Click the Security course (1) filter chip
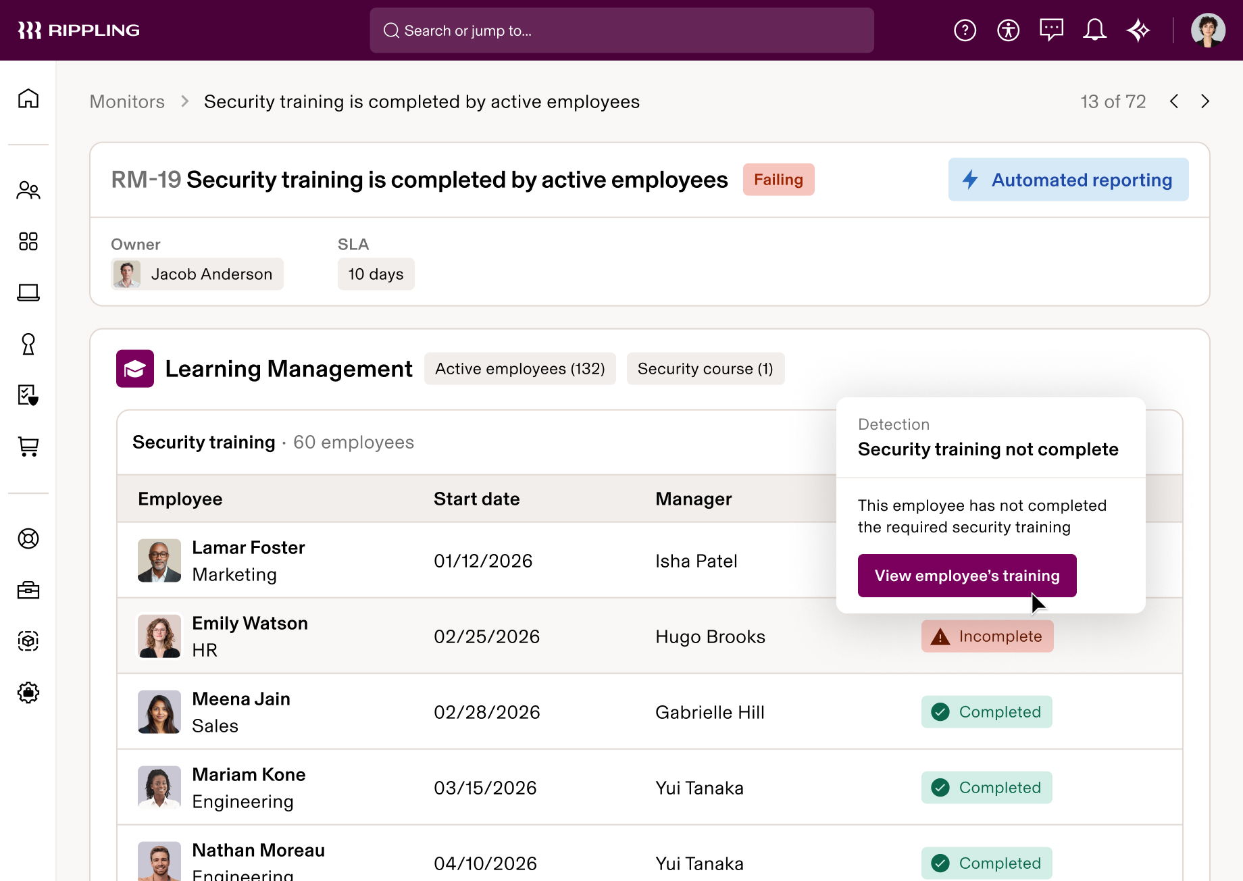The width and height of the screenshot is (1243, 881). [705, 368]
